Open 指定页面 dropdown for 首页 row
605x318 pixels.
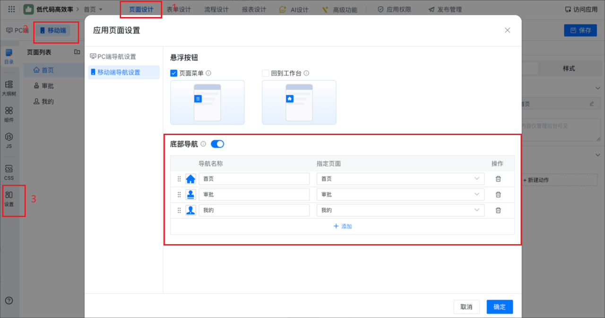click(400, 179)
